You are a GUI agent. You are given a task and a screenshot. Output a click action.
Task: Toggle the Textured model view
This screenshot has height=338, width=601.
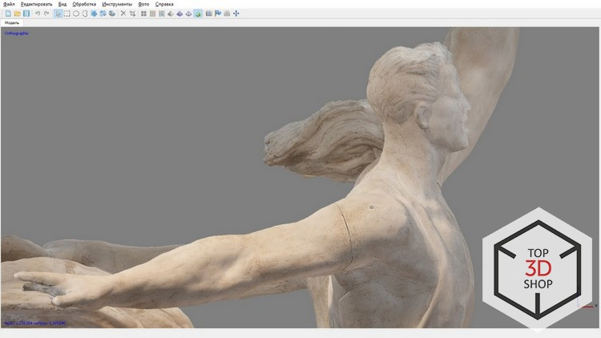point(198,14)
